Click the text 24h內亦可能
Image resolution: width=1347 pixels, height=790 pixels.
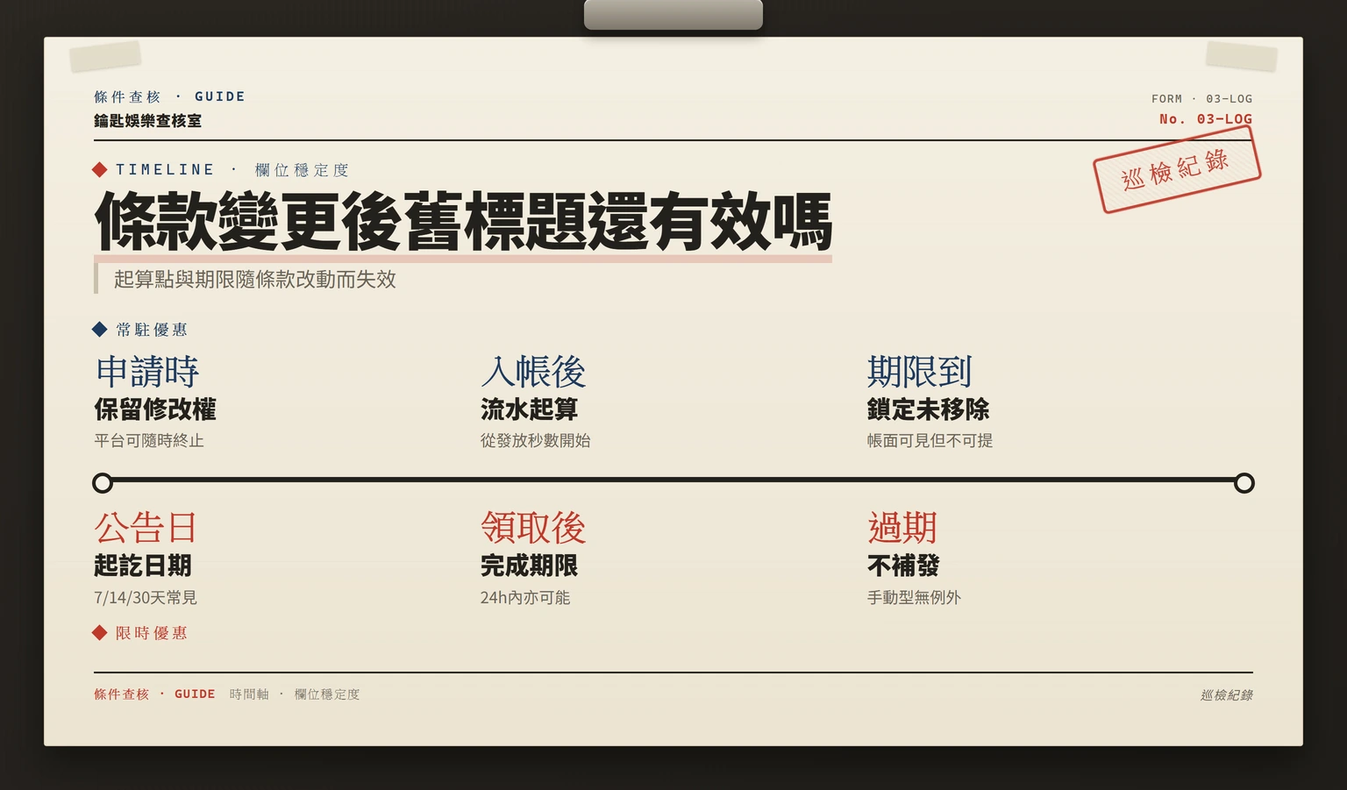[525, 597]
